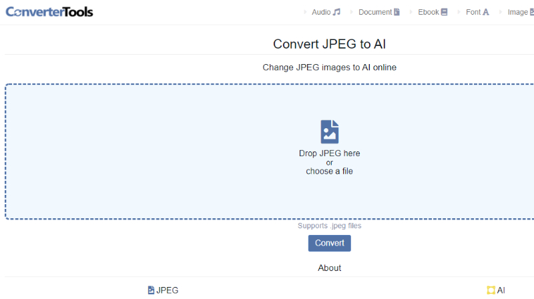Click the yellow AI format icon

491,290
